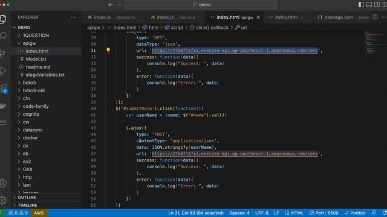Change end of line sequence LF
This screenshot has height=217, width=387.
click(276, 213)
